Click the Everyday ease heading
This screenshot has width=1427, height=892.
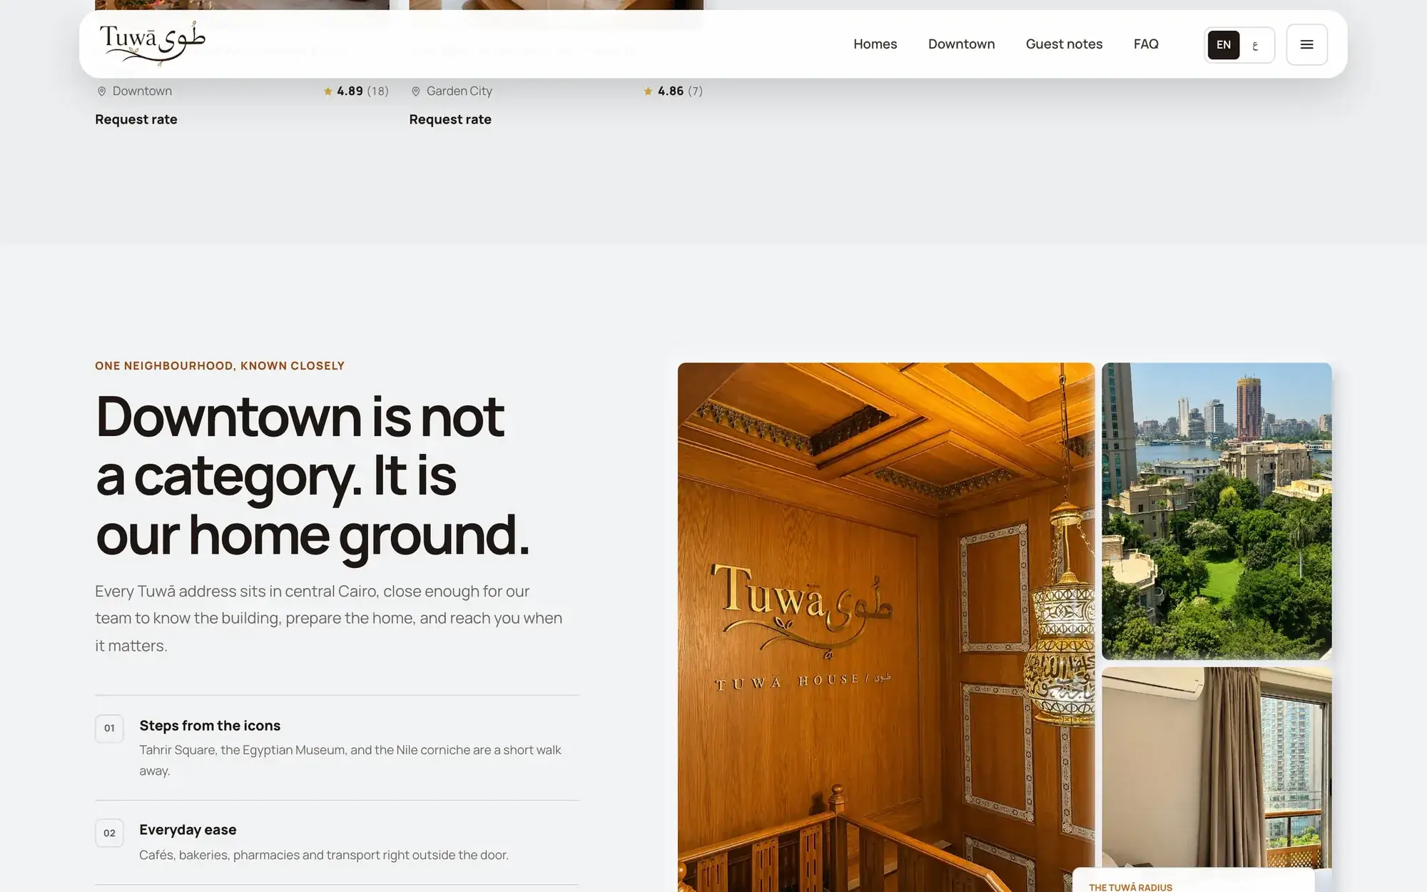pyautogui.click(x=188, y=830)
